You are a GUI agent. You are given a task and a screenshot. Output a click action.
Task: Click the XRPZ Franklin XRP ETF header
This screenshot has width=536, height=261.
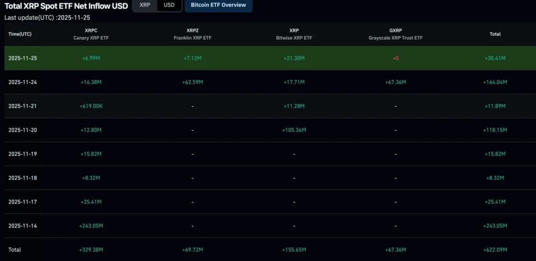pos(193,34)
